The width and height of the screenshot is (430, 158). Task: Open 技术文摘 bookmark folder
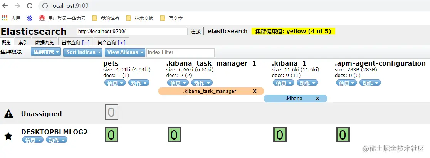click(140, 18)
